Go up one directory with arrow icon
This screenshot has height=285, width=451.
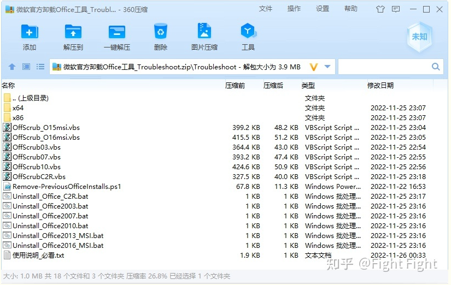coord(12,67)
